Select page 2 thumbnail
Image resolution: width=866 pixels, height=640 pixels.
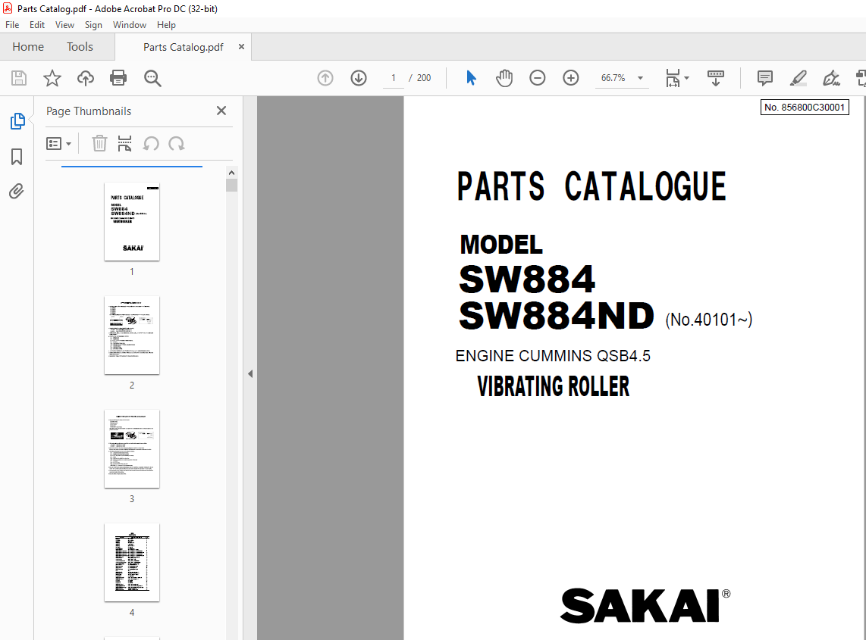[132, 336]
